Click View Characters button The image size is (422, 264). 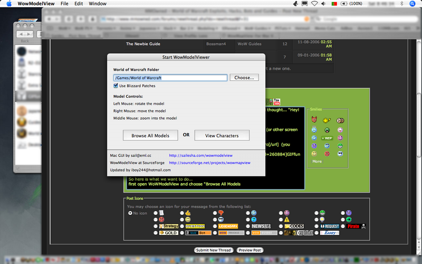pyautogui.click(x=222, y=136)
